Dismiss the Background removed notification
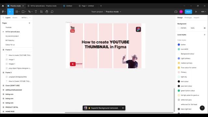208x117 pixels. [123, 108]
